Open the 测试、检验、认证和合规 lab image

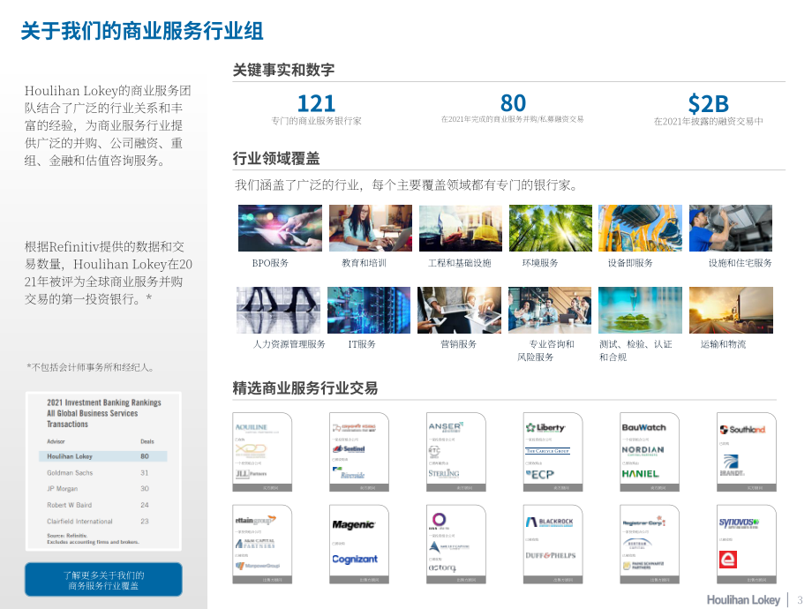(640, 310)
